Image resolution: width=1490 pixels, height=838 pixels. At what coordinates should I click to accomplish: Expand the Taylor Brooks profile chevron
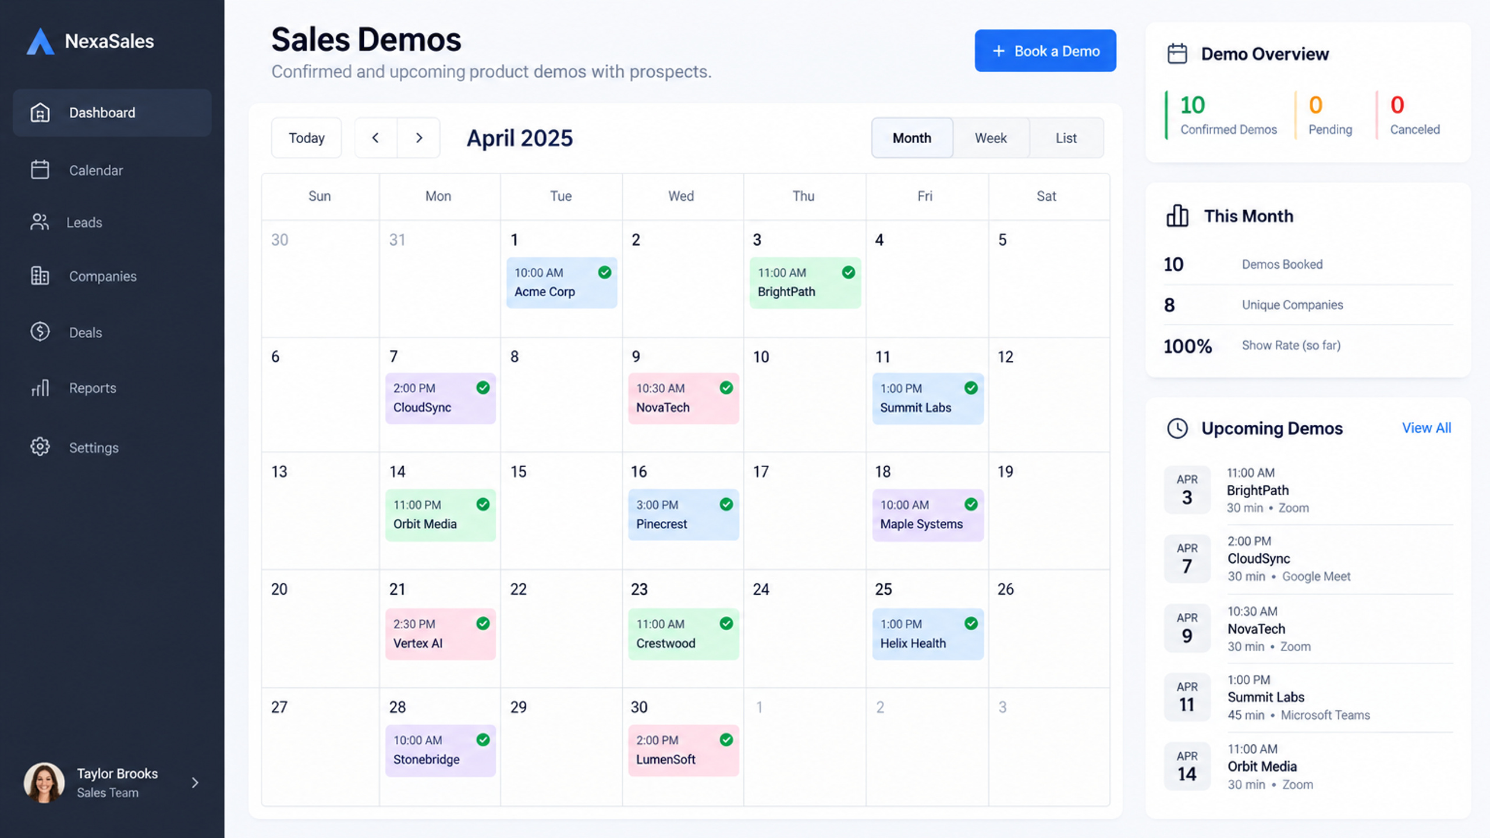(195, 783)
